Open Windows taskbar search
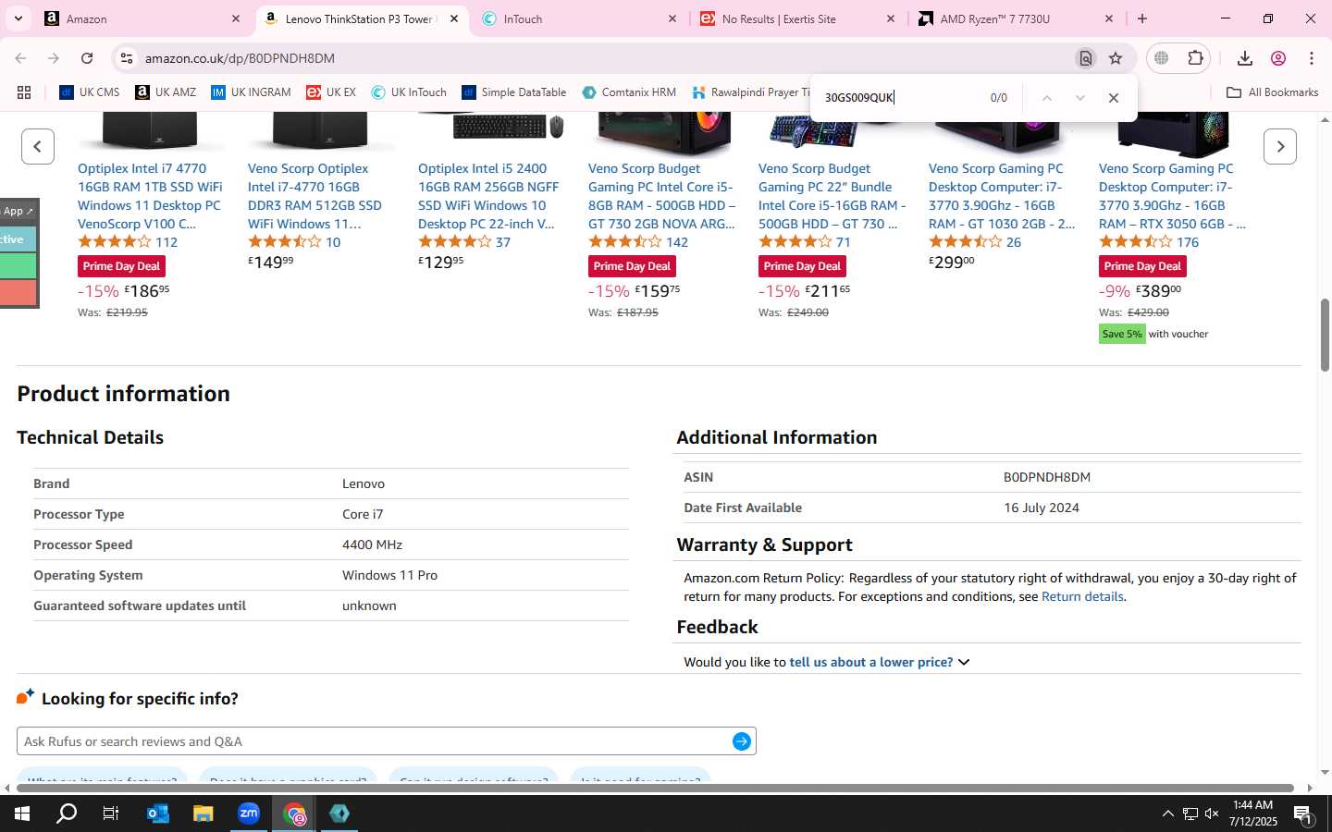Viewport: 1332px width, 832px height. tap(67, 814)
